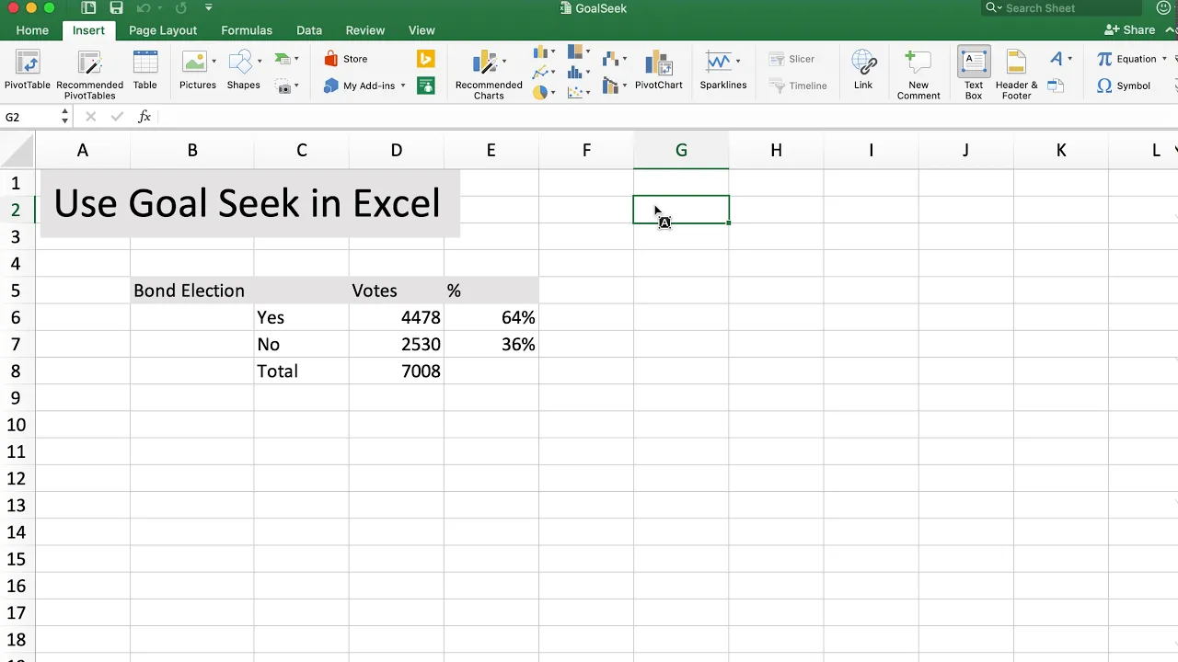Screen dimensions: 1178x662
Task: Click the waterfall chart icon
Action: (x=610, y=60)
